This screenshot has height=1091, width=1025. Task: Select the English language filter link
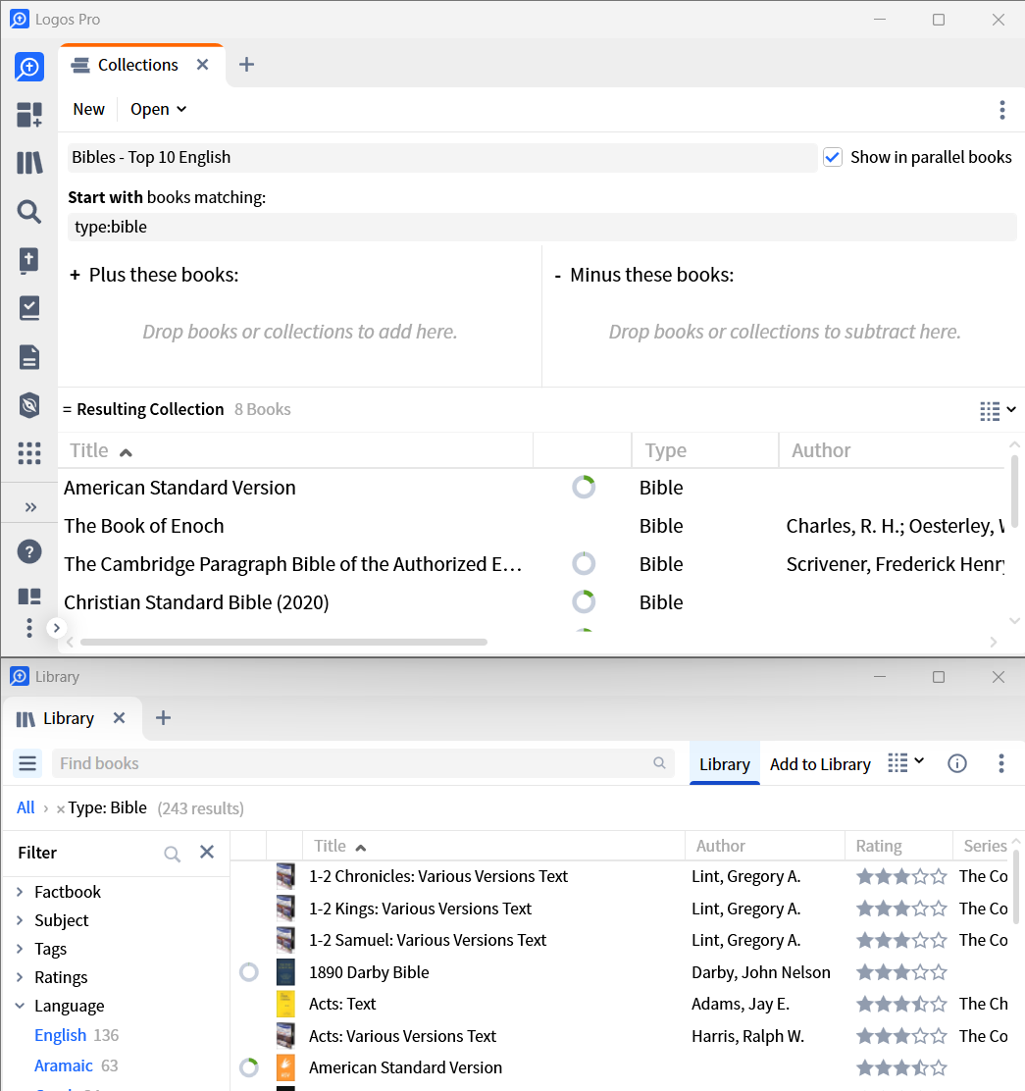point(62,1034)
